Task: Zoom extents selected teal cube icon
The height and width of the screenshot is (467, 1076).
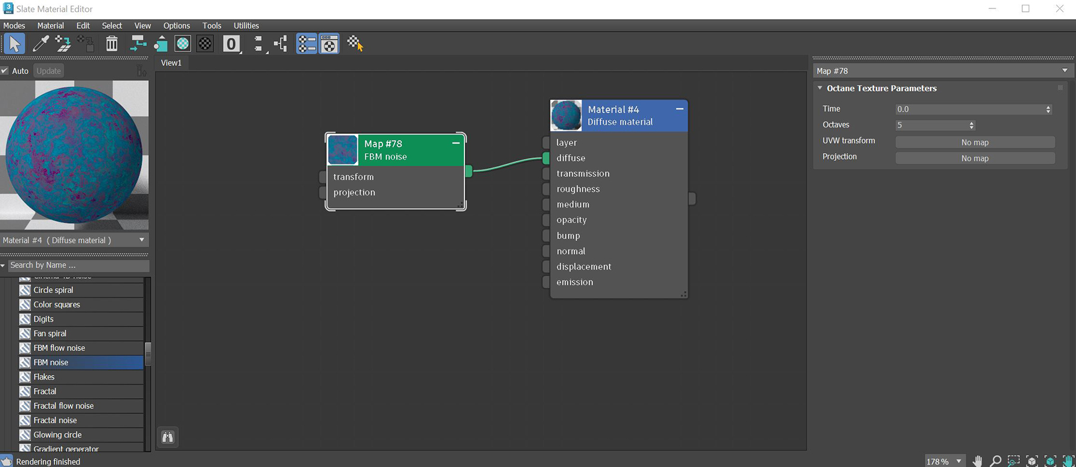Action: click(x=1050, y=460)
